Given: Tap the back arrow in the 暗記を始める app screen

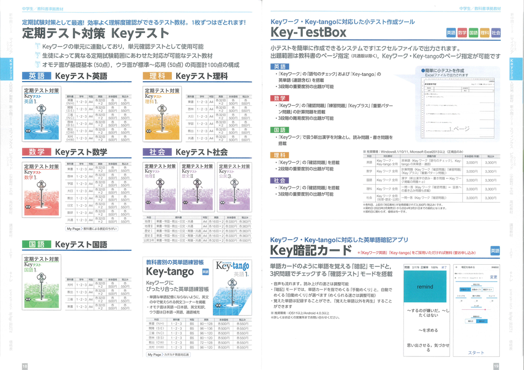Looking at the screenshot, I should (457, 267).
